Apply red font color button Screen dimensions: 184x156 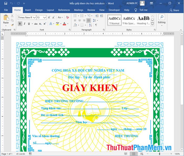point(64,24)
